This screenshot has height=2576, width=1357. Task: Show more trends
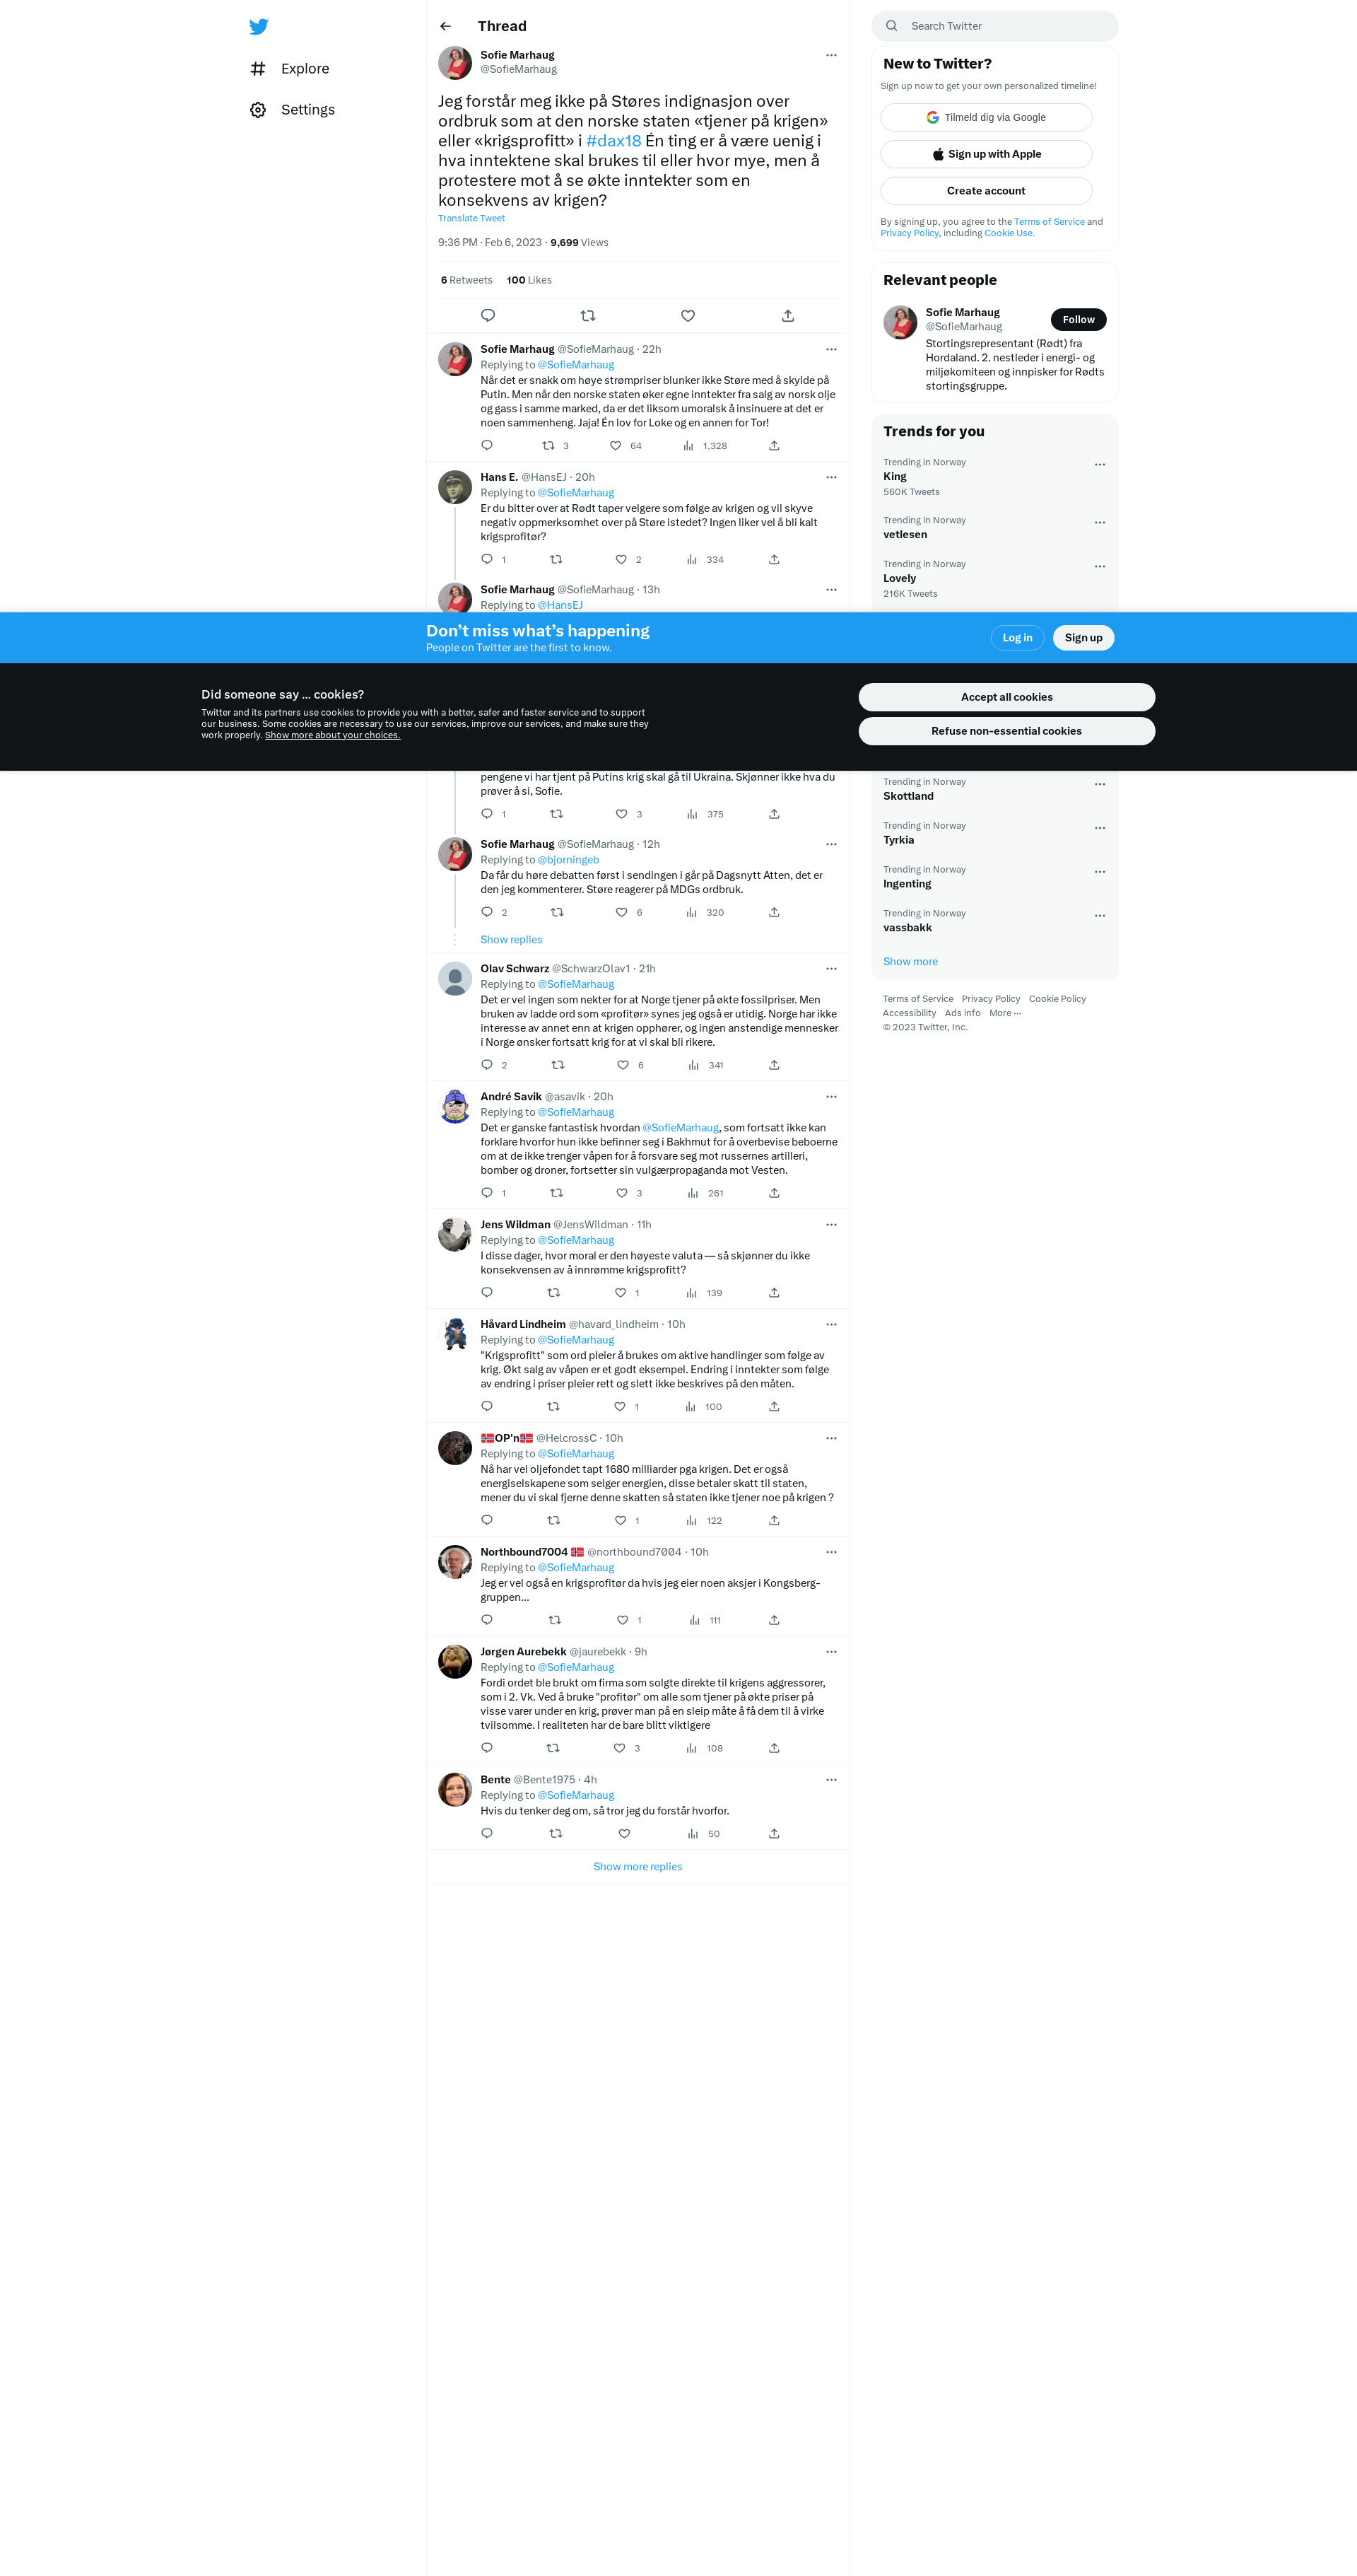click(910, 962)
